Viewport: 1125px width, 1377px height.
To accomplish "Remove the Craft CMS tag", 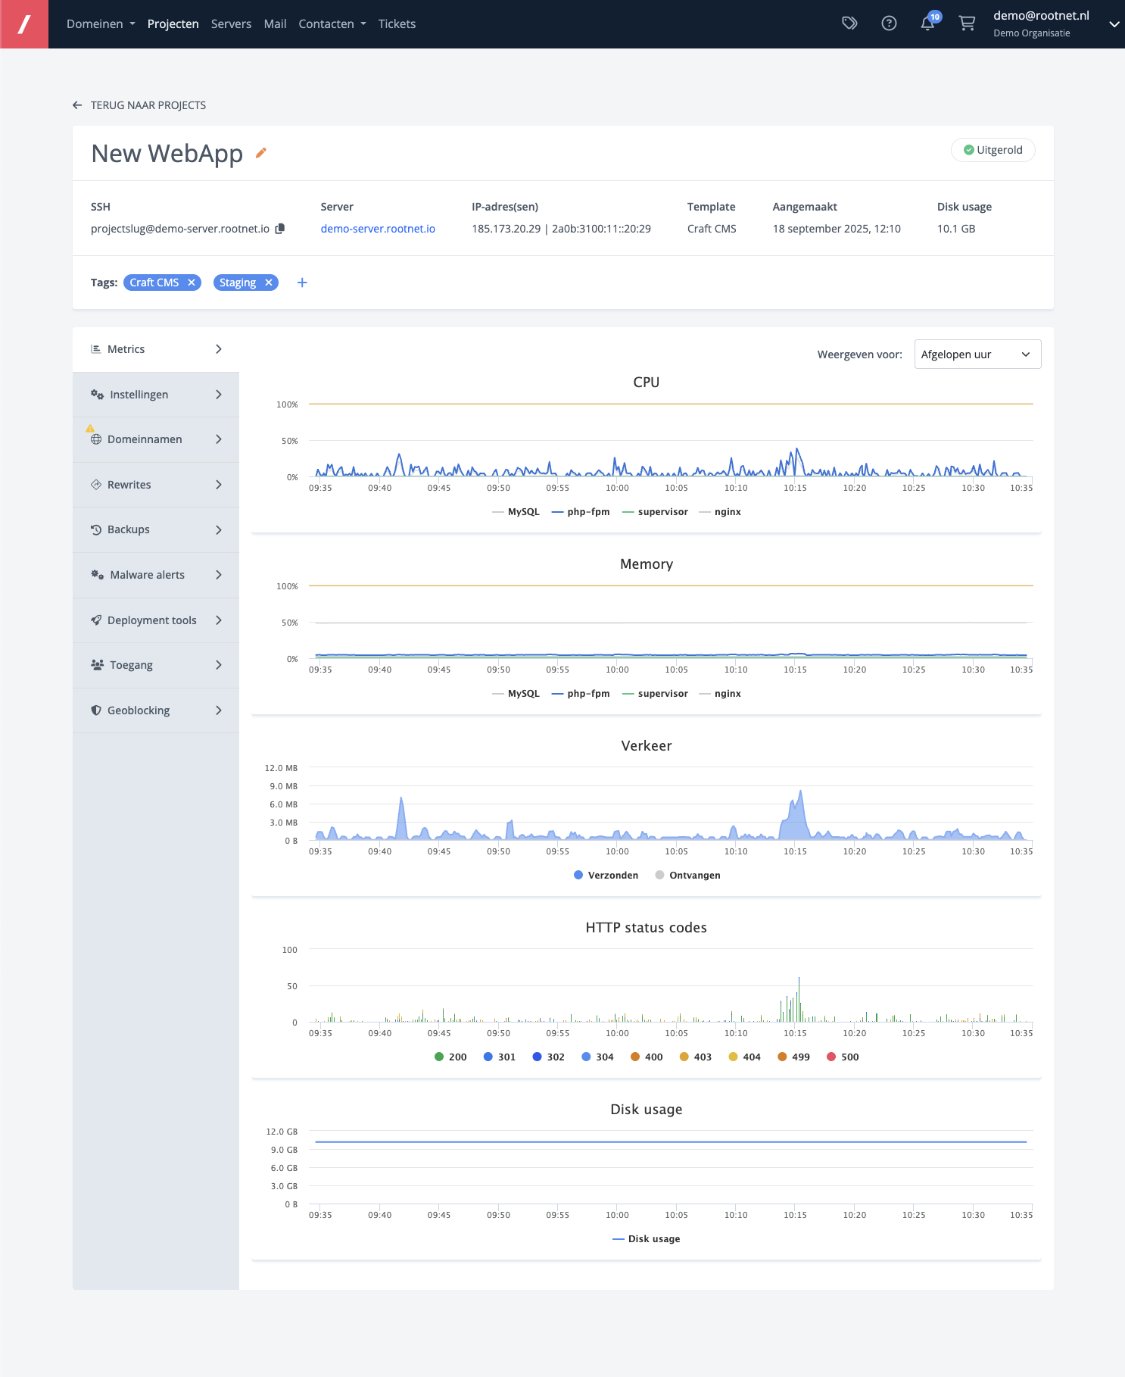I will pos(192,283).
